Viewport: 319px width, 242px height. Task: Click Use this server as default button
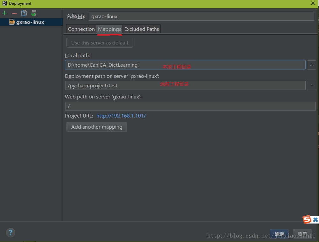click(100, 43)
